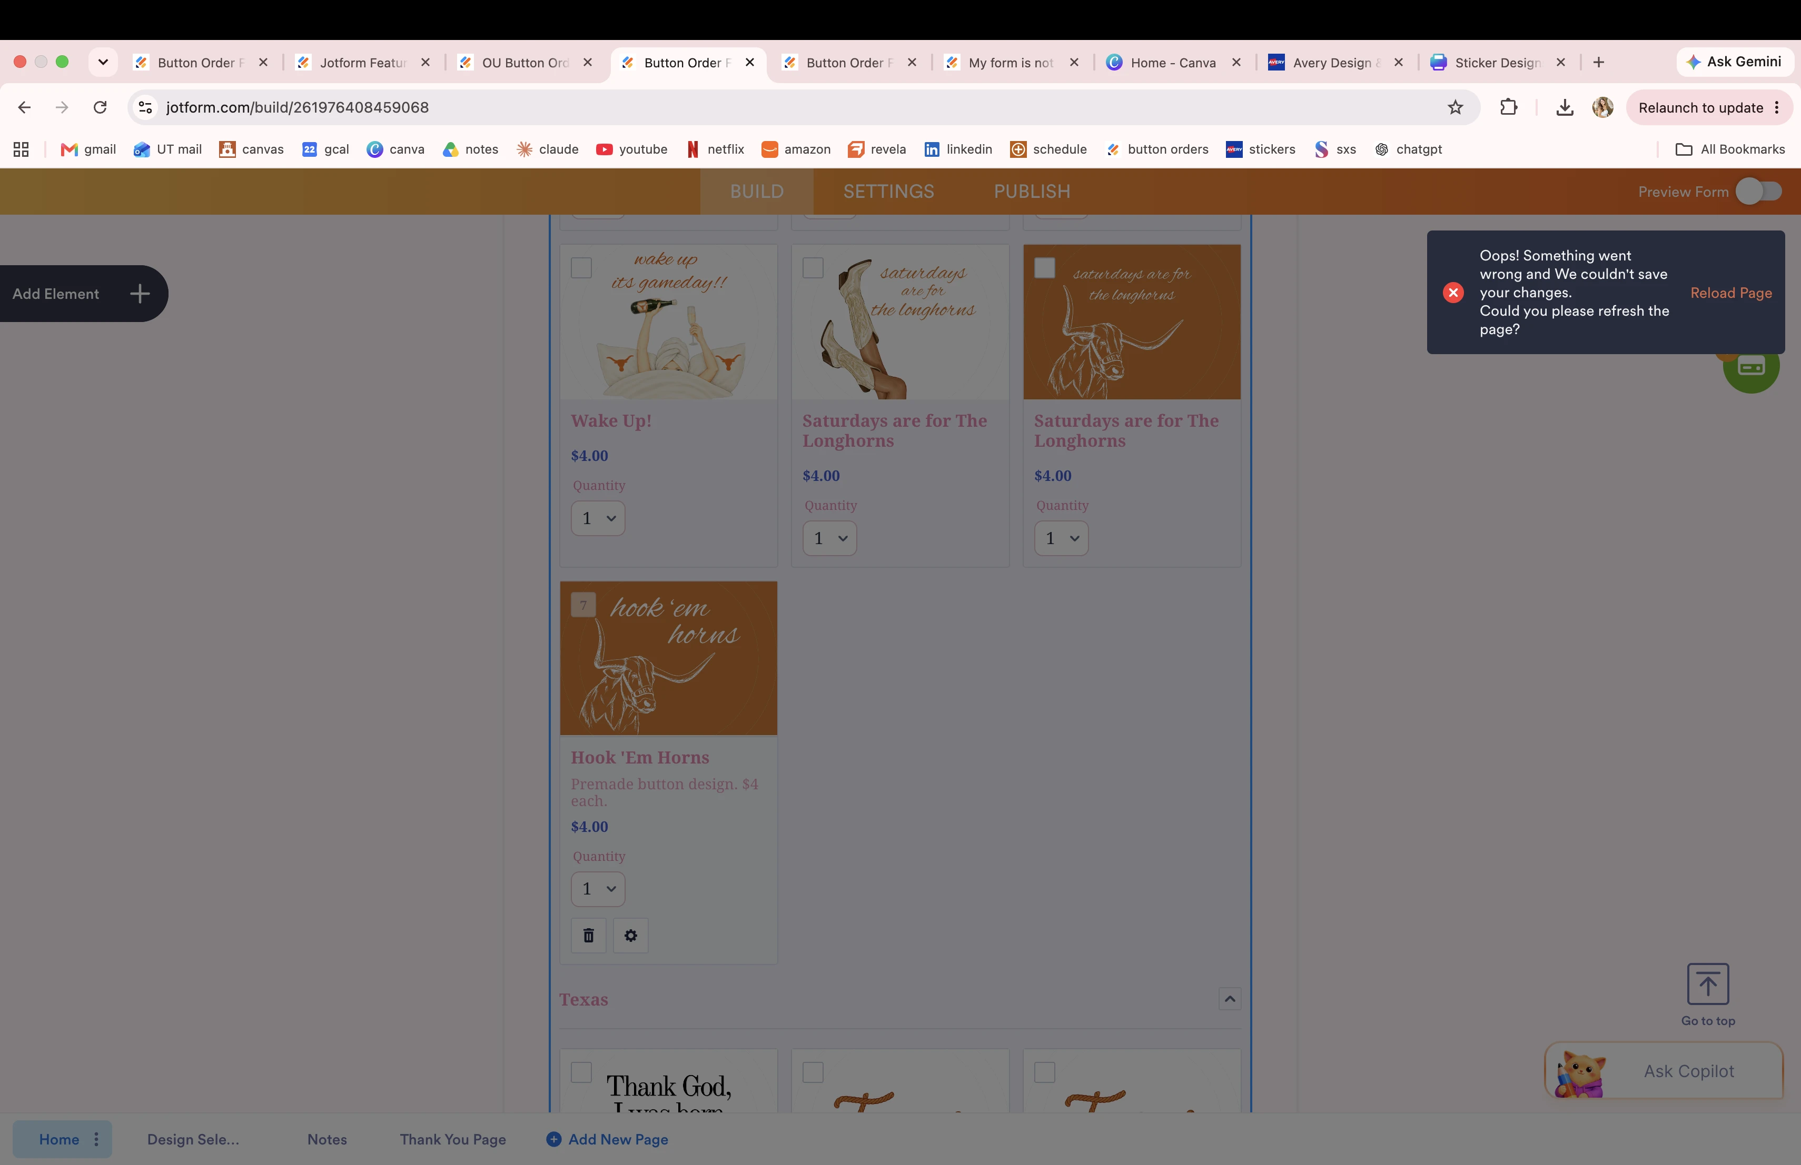Click the Reload Page link

pyautogui.click(x=1730, y=293)
